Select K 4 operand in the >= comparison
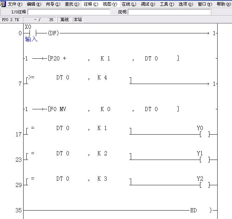Image resolution: width=232 pixels, height=219 pixels. click(102, 77)
